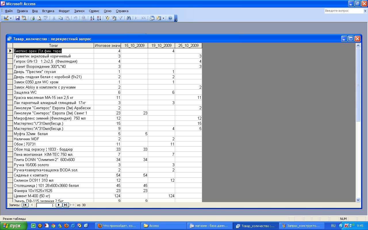Viewport: 368px width, 230px height.
Task: Select row of 'Гипрок GN-13' via selector
Action: [x=10, y=61]
